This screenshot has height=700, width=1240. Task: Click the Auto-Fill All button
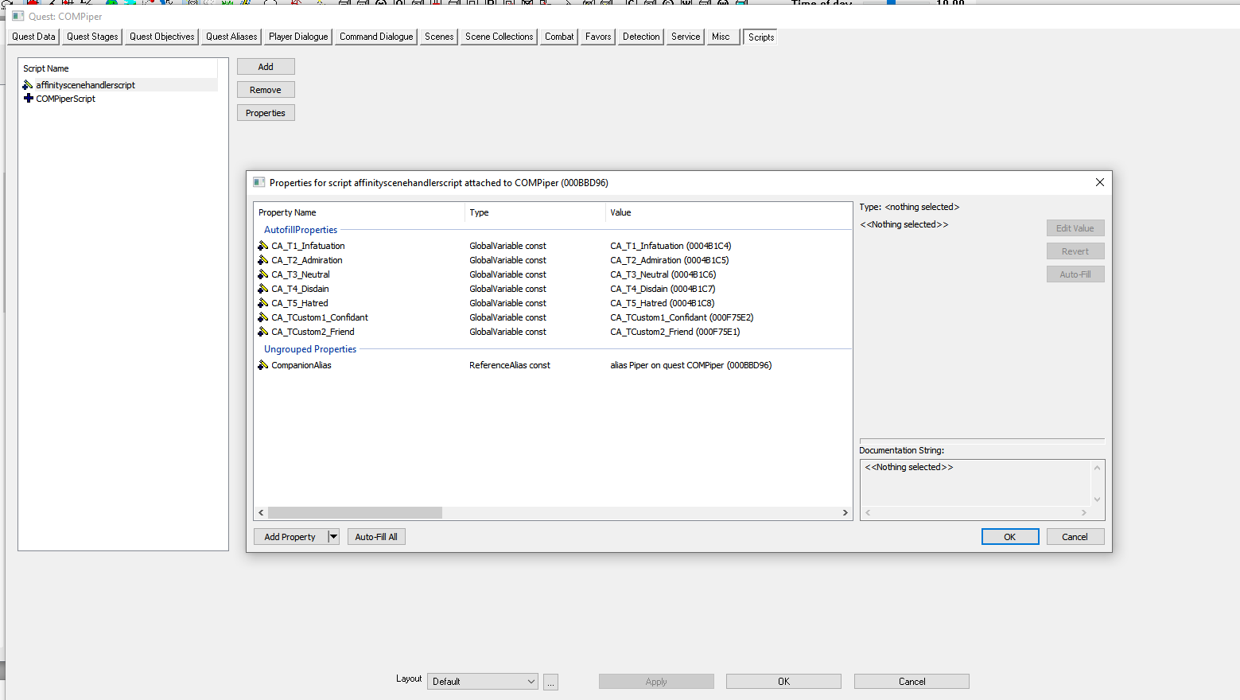pyautogui.click(x=376, y=537)
